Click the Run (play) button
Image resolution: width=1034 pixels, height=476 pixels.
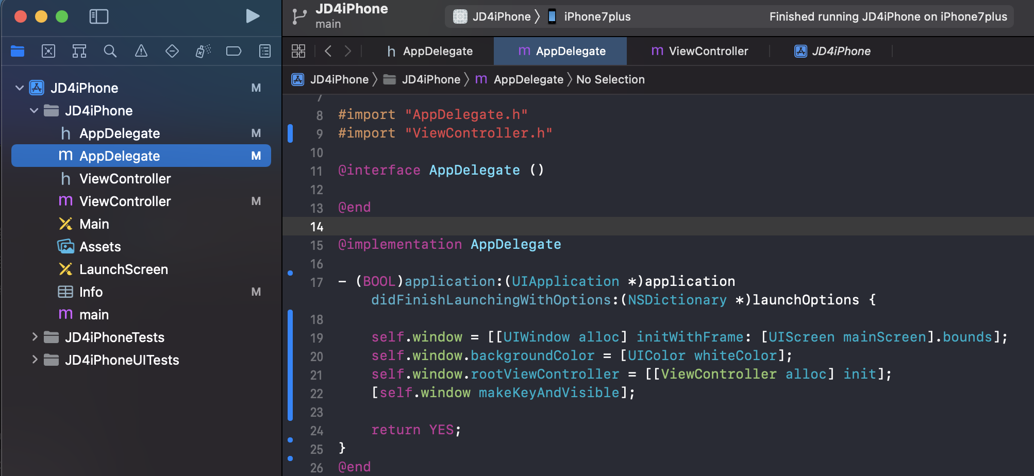[x=253, y=16]
